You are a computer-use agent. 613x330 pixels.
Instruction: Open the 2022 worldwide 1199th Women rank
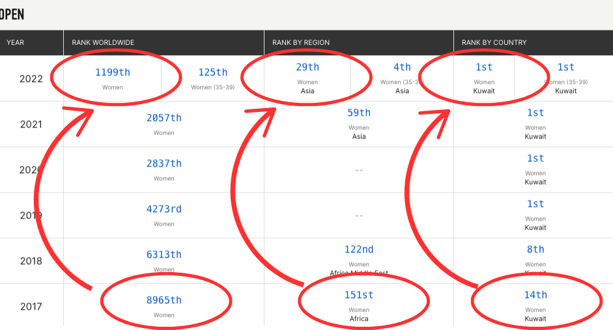tap(112, 72)
